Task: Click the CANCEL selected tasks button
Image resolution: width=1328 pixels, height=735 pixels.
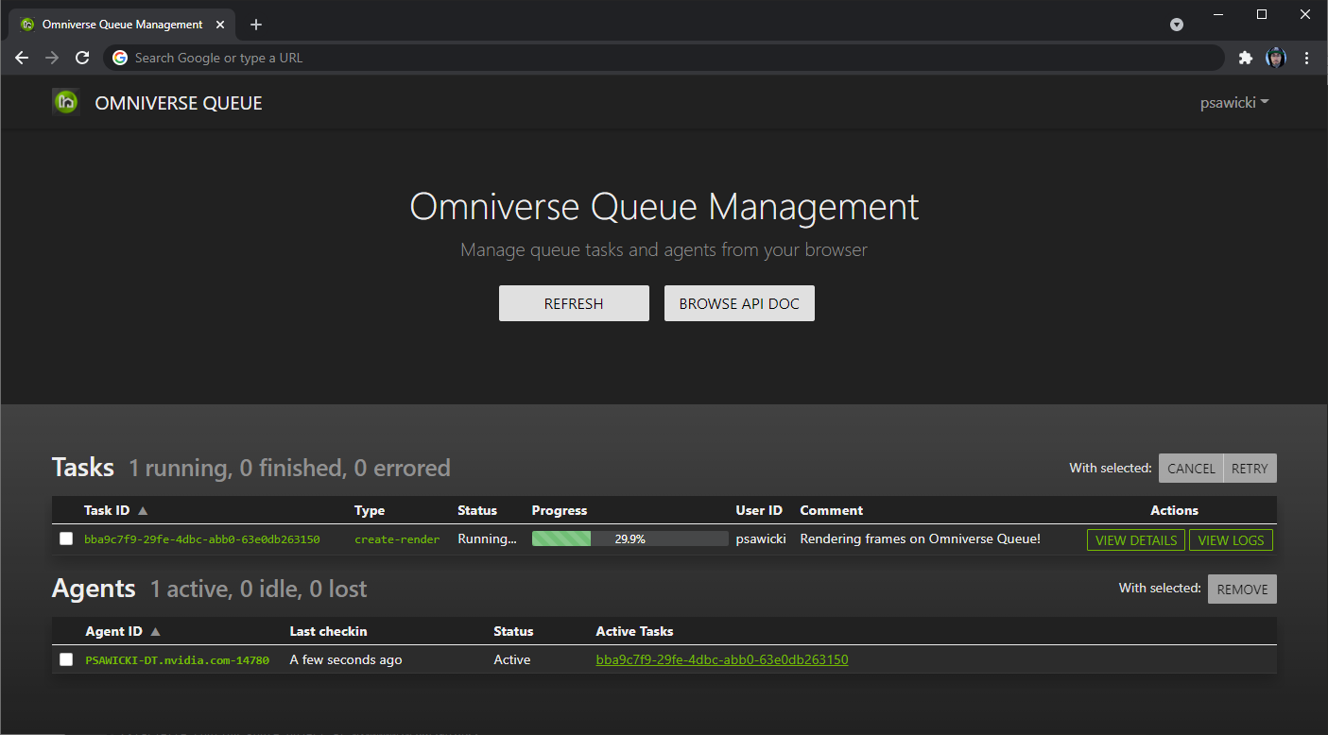Action: coord(1191,469)
